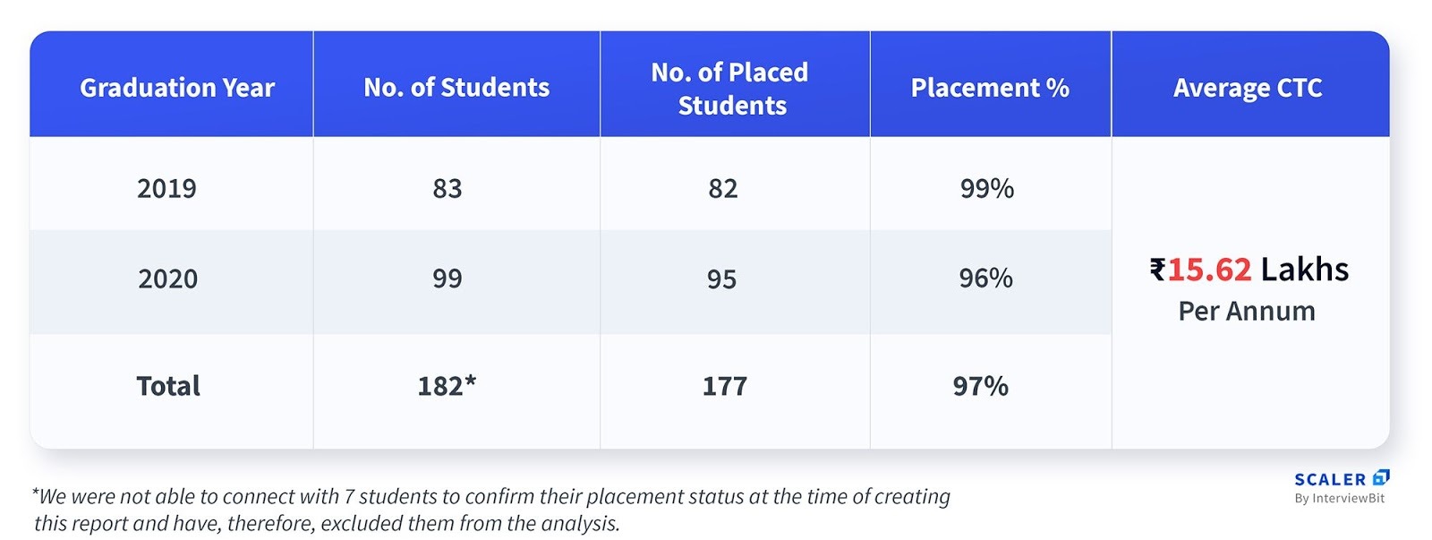The height and width of the screenshot is (540, 1432).
Task: Click the SCALER brand text
Action: pyautogui.click(x=1330, y=480)
